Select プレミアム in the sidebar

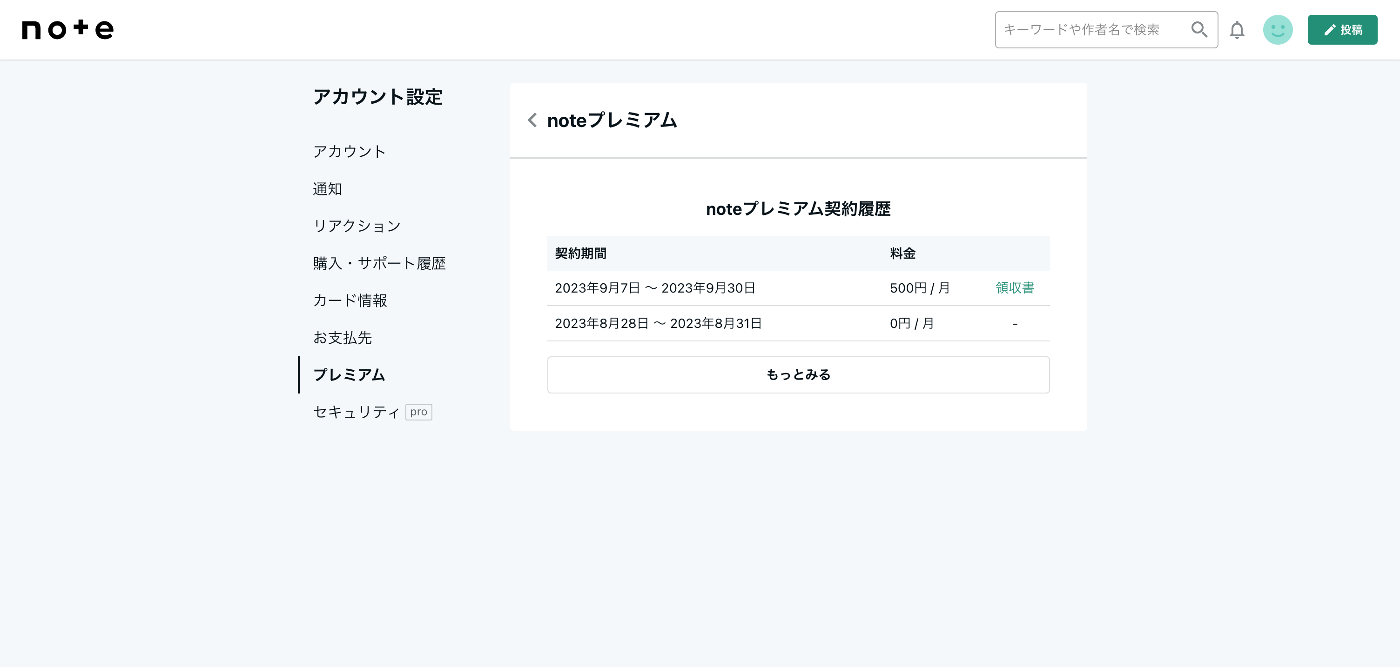pyautogui.click(x=349, y=375)
